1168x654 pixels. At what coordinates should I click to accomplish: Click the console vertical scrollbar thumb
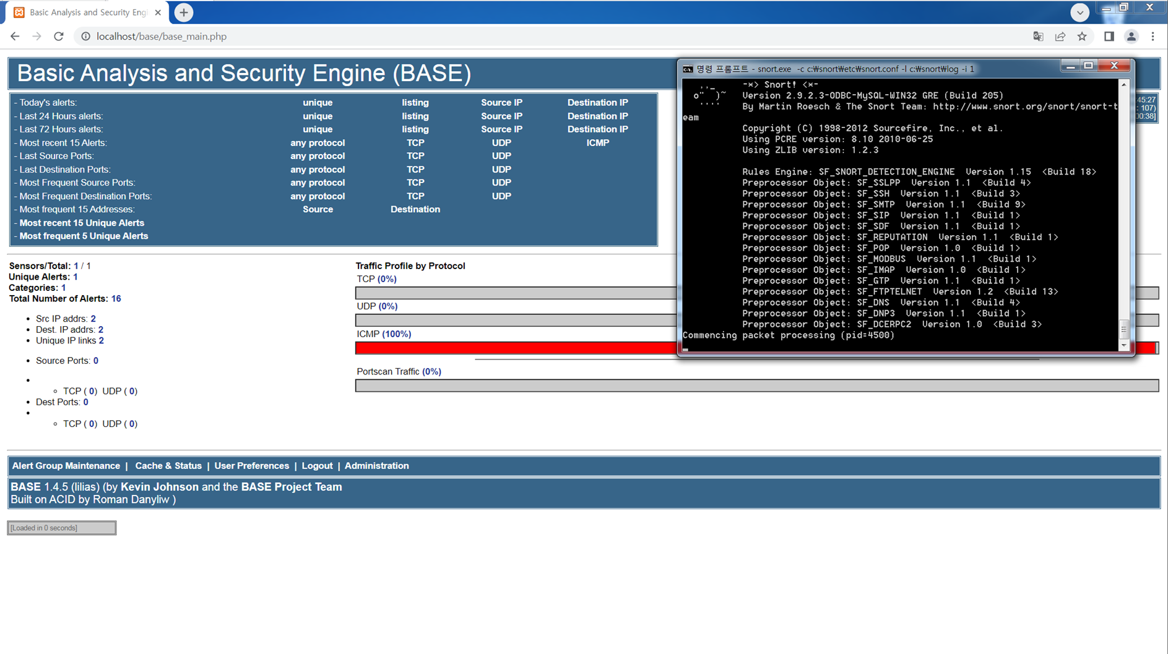(1124, 329)
